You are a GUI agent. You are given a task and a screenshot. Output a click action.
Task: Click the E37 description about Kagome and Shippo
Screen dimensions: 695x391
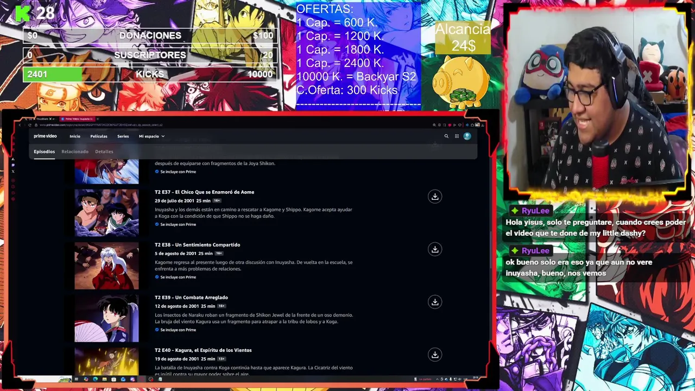click(254, 213)
